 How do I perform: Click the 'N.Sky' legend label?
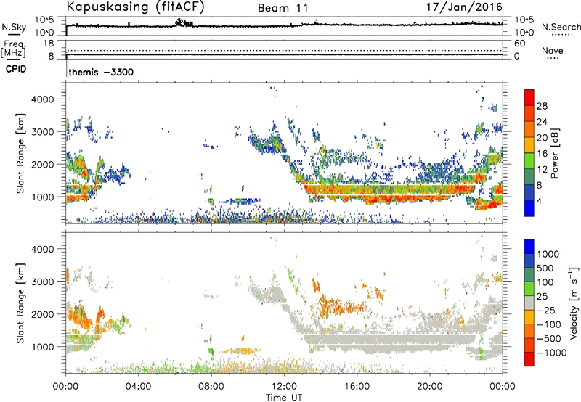[14, 27]
